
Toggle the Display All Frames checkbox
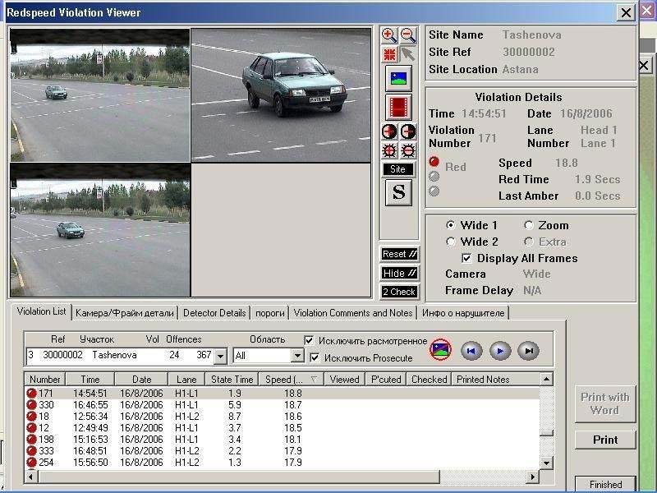click(466, 258)
